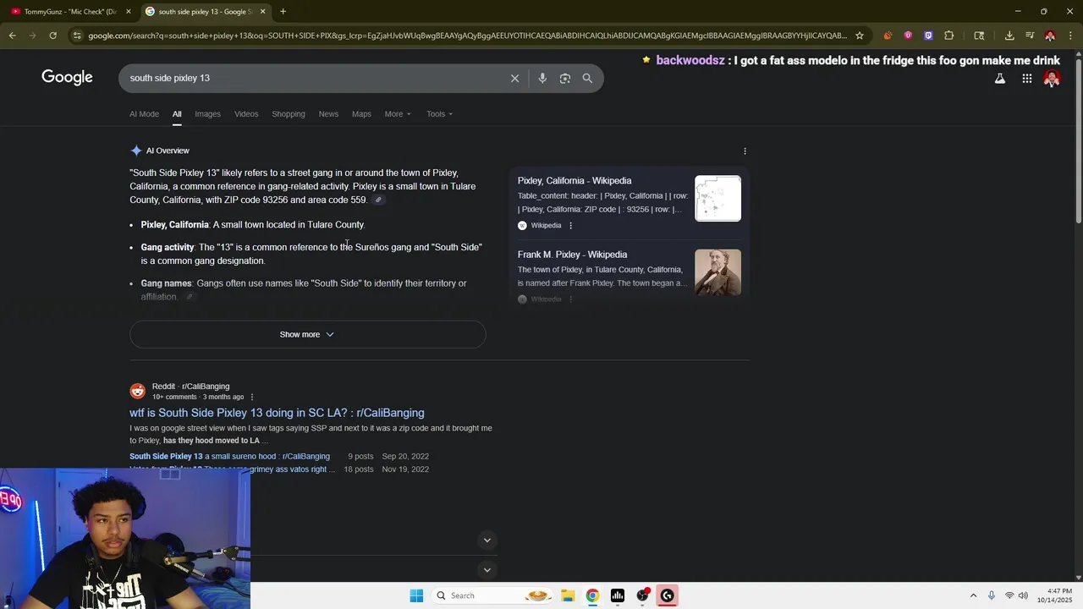Open the Google apps grid

1027,79
